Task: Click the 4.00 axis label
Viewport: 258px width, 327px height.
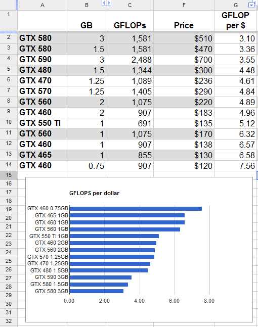Action: [x=139, y=301]
